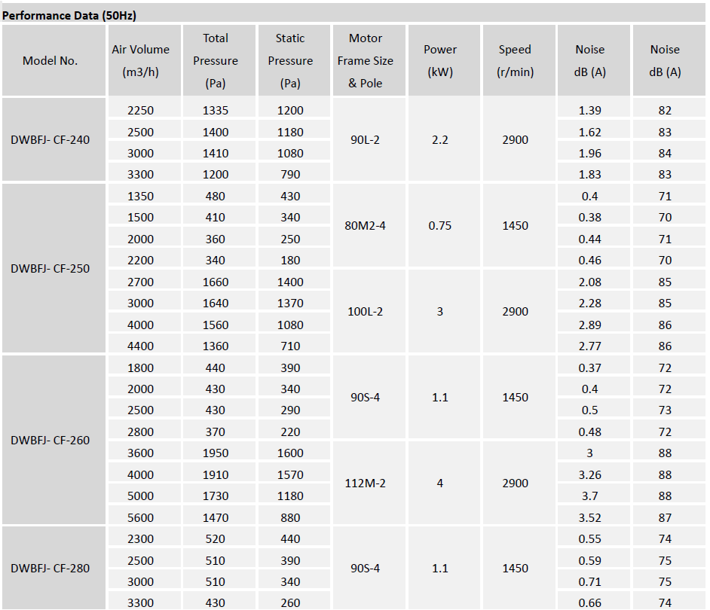Click the 90L-2 motor frame cell

(366, 140)
